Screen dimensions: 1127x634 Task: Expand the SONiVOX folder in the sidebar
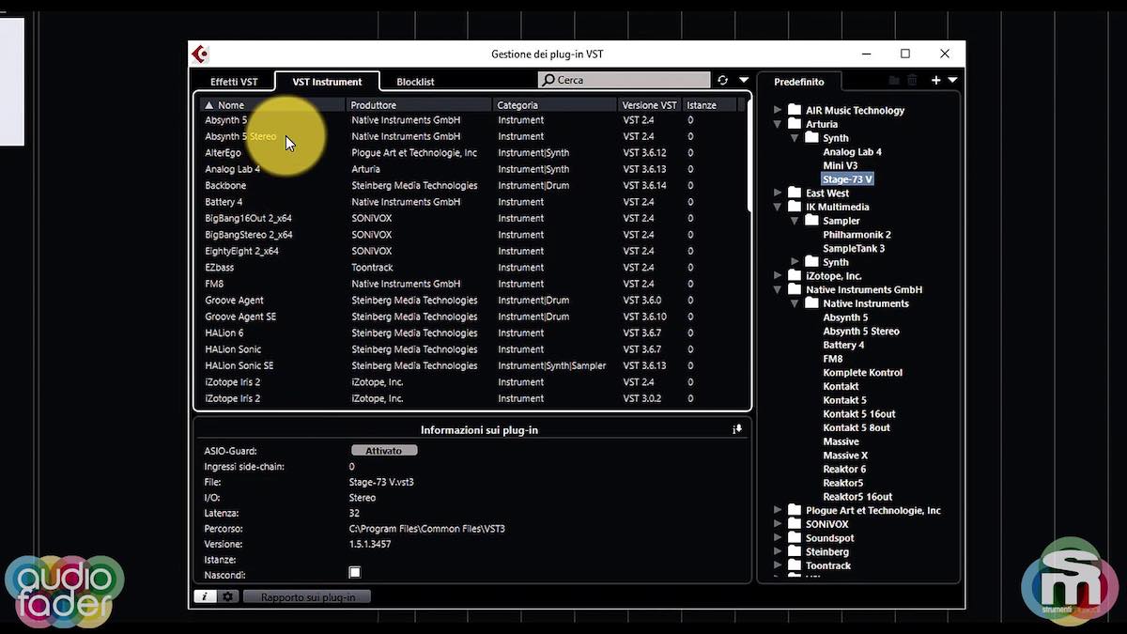click(776, 524)
